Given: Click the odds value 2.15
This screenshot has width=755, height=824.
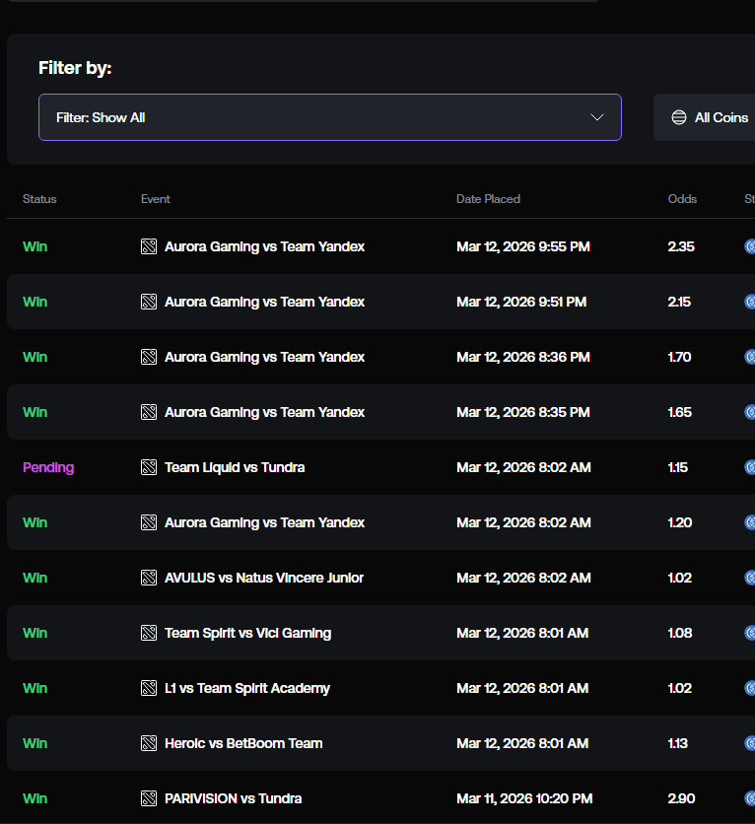Looking at the screenshot, I should tap(679, 302).
